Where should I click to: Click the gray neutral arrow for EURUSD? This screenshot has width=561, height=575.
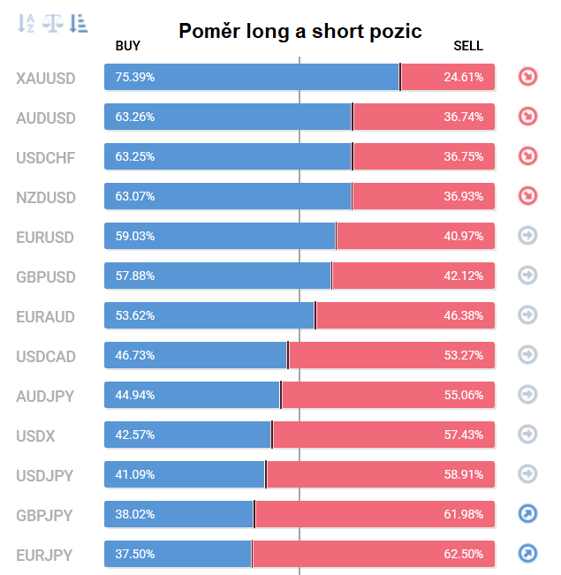point(527,235)
